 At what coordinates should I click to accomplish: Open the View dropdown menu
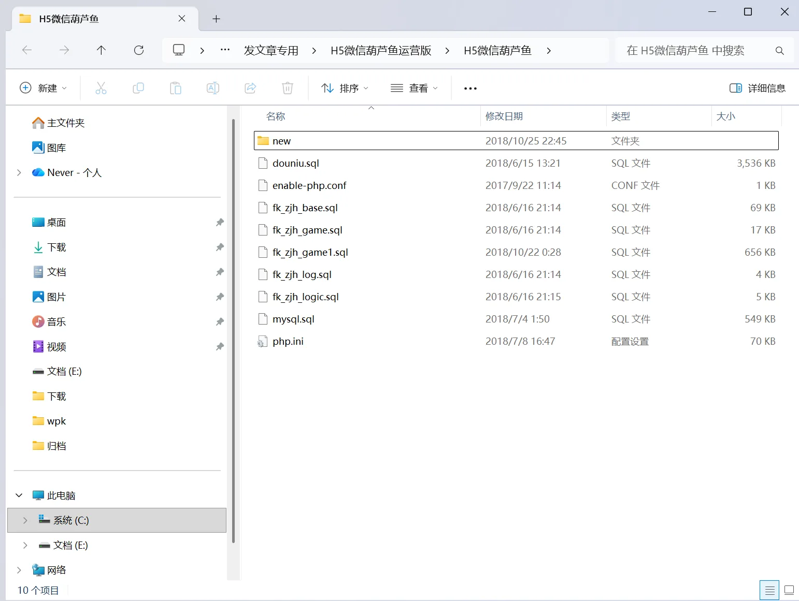pos(414,88)
